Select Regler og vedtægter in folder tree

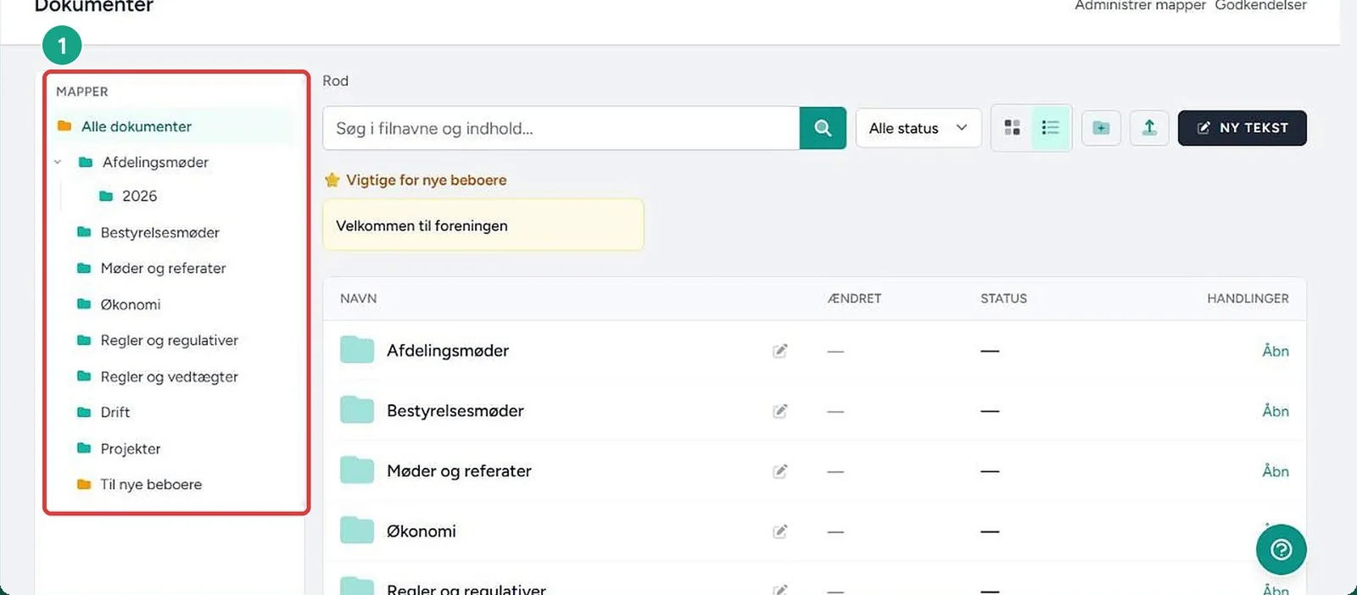tap(169, 376)
